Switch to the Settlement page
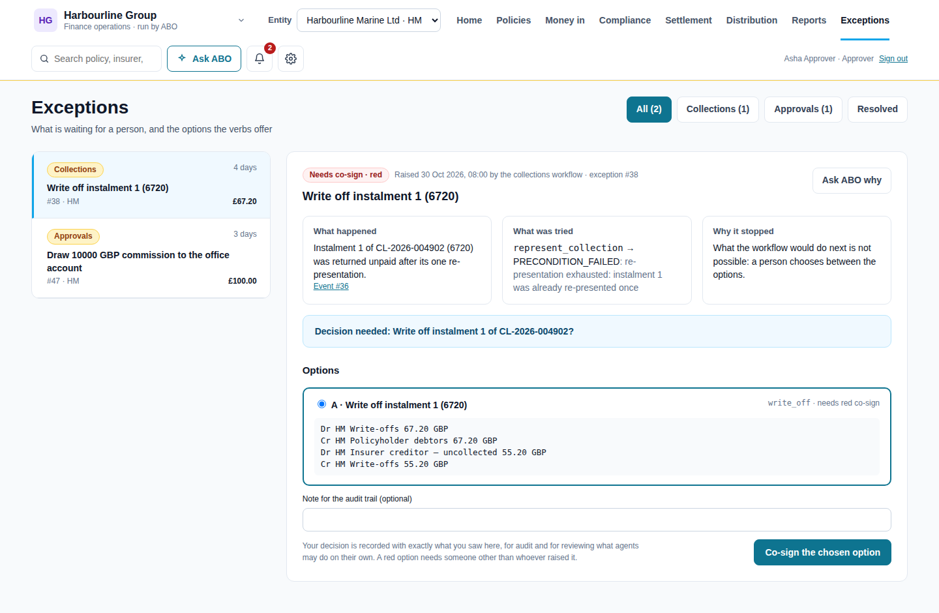 coord(689,20)
